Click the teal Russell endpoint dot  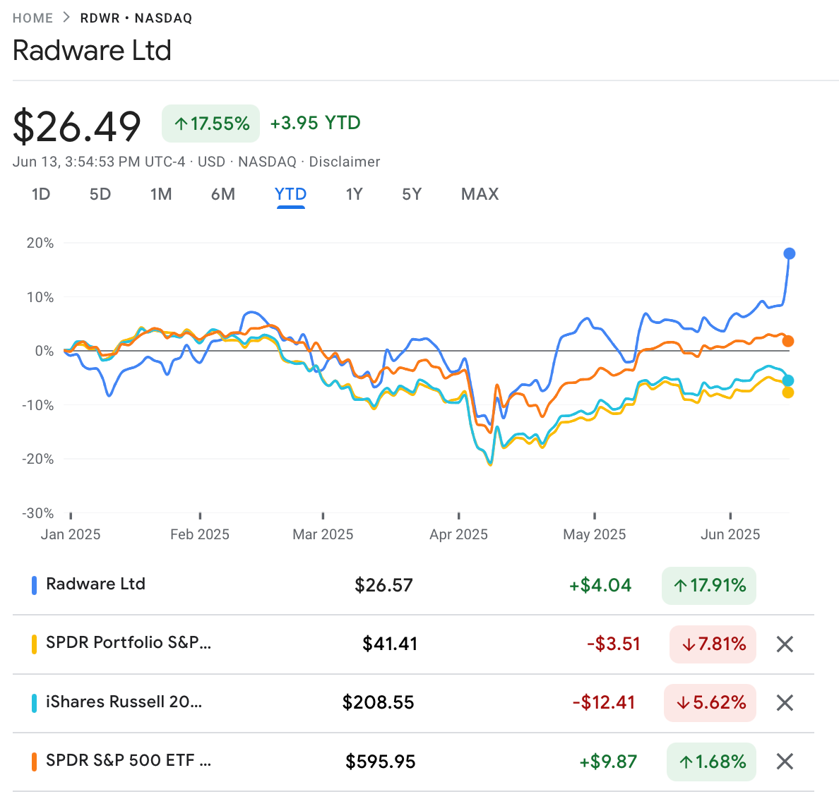coord(788,380)
